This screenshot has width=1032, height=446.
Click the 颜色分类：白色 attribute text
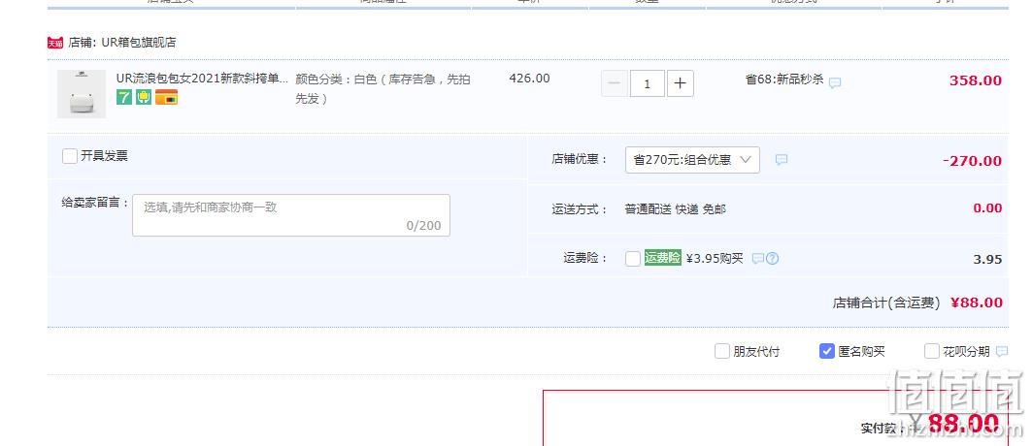tap(383, 88)
